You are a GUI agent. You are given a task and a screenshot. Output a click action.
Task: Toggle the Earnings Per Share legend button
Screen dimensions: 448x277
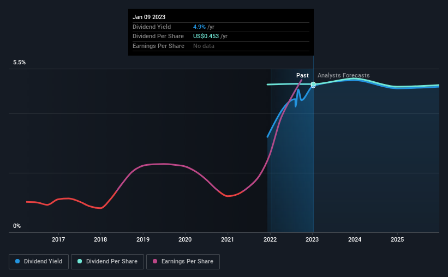(x=183, y=262)
